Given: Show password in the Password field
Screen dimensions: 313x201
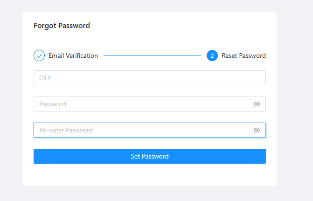Looking at the screenshot, I should (257, 104).
